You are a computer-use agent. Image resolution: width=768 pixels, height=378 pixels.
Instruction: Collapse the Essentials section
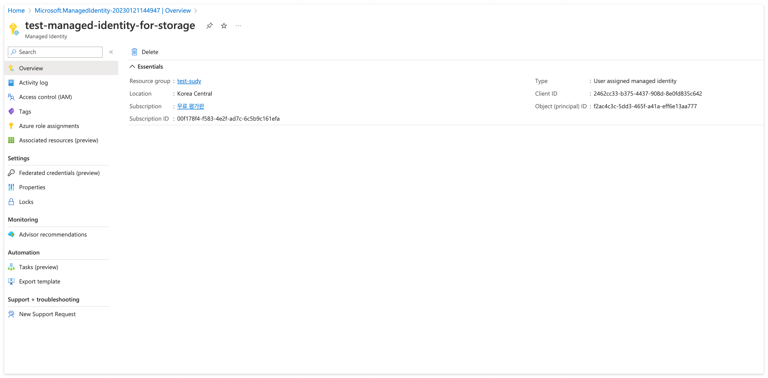pyautogui.click(x=132, y=66)
